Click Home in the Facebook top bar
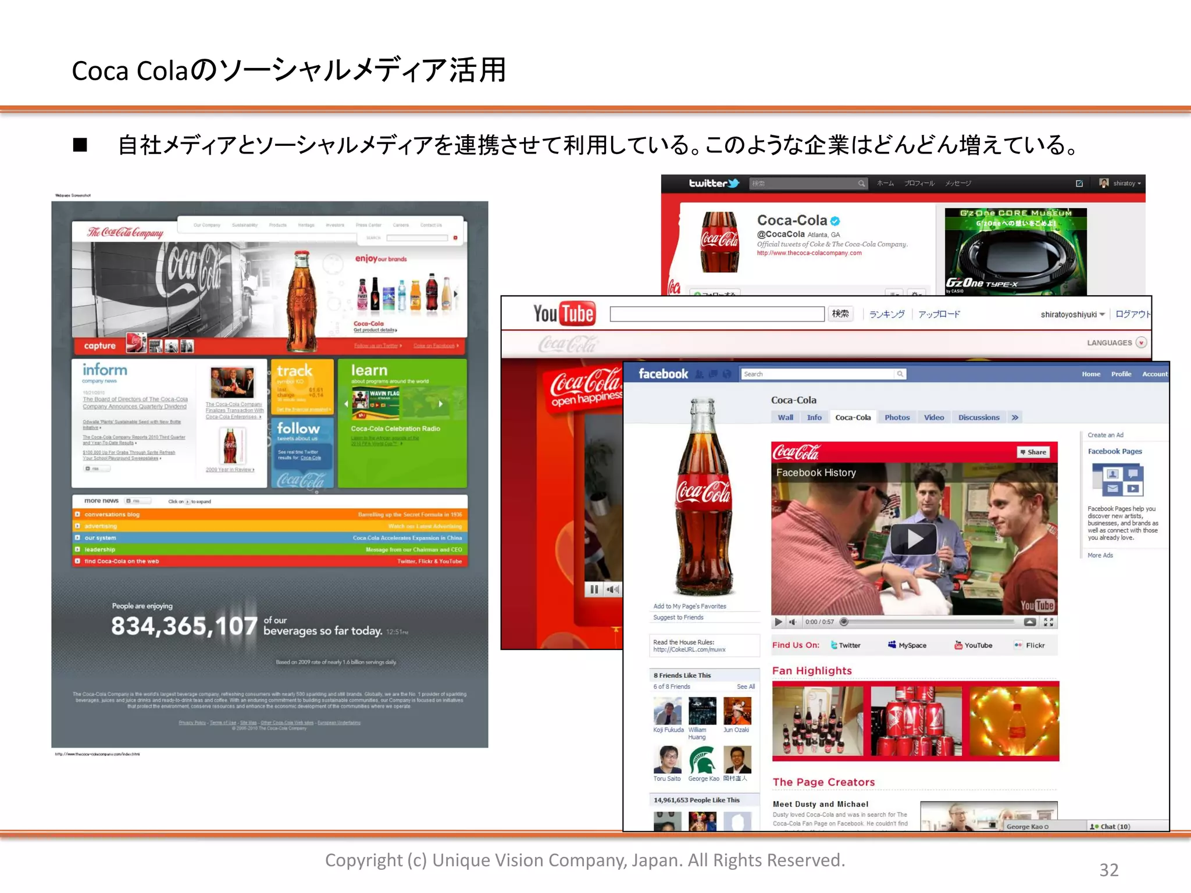Image resolution: width=1191 pixels, height=893 pixels. (x=1091, y=374)
